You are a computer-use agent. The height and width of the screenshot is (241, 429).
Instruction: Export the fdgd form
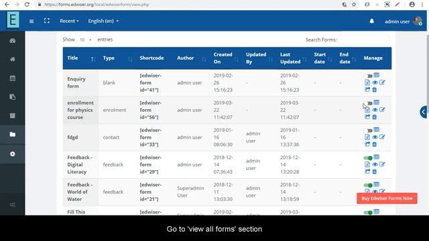(x=367, y=144)
